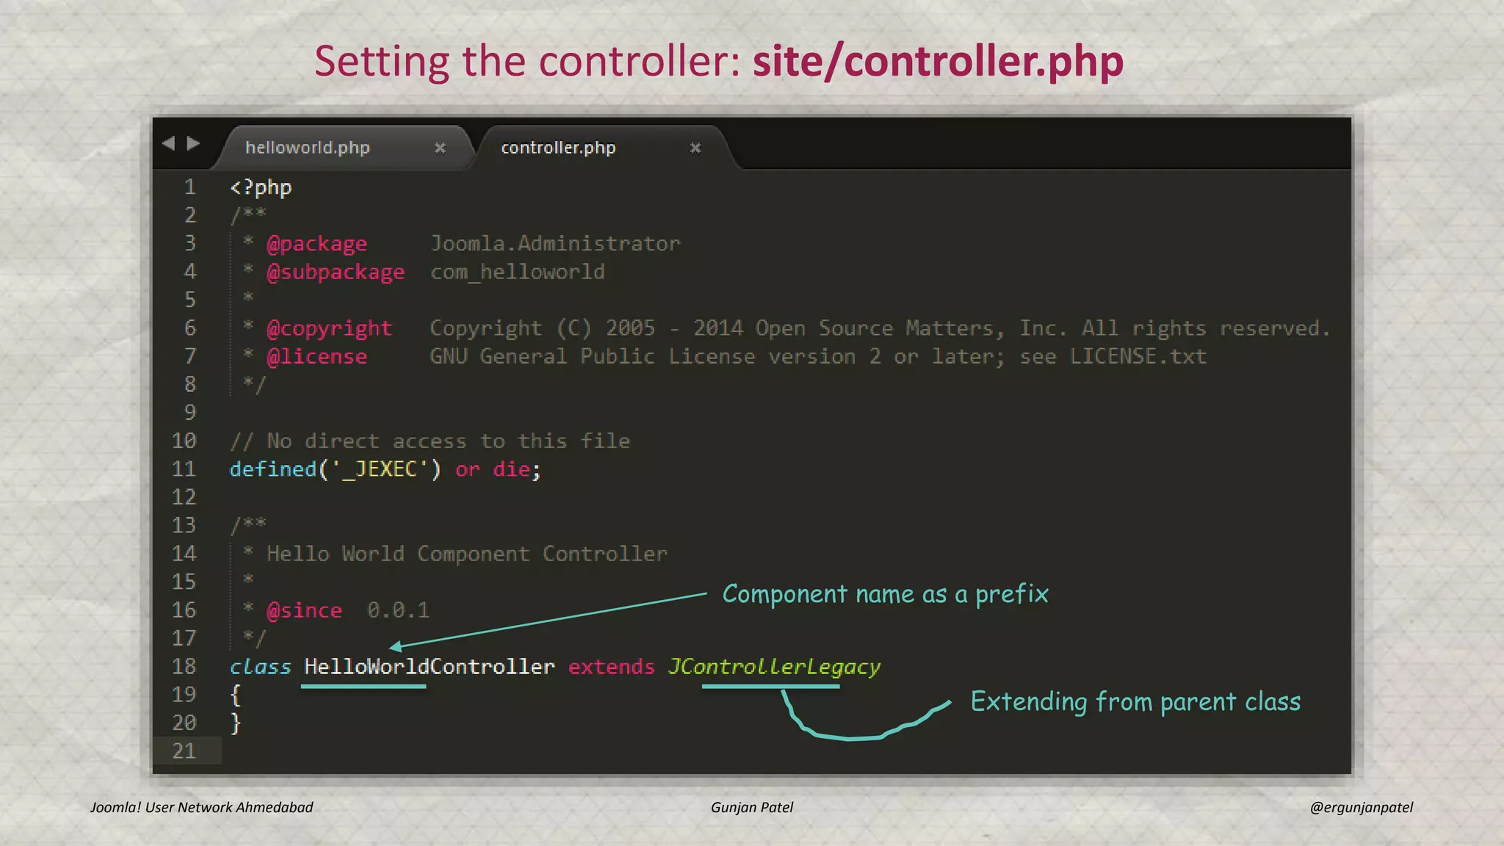Click the 'class' keyword

click(260, 667)
